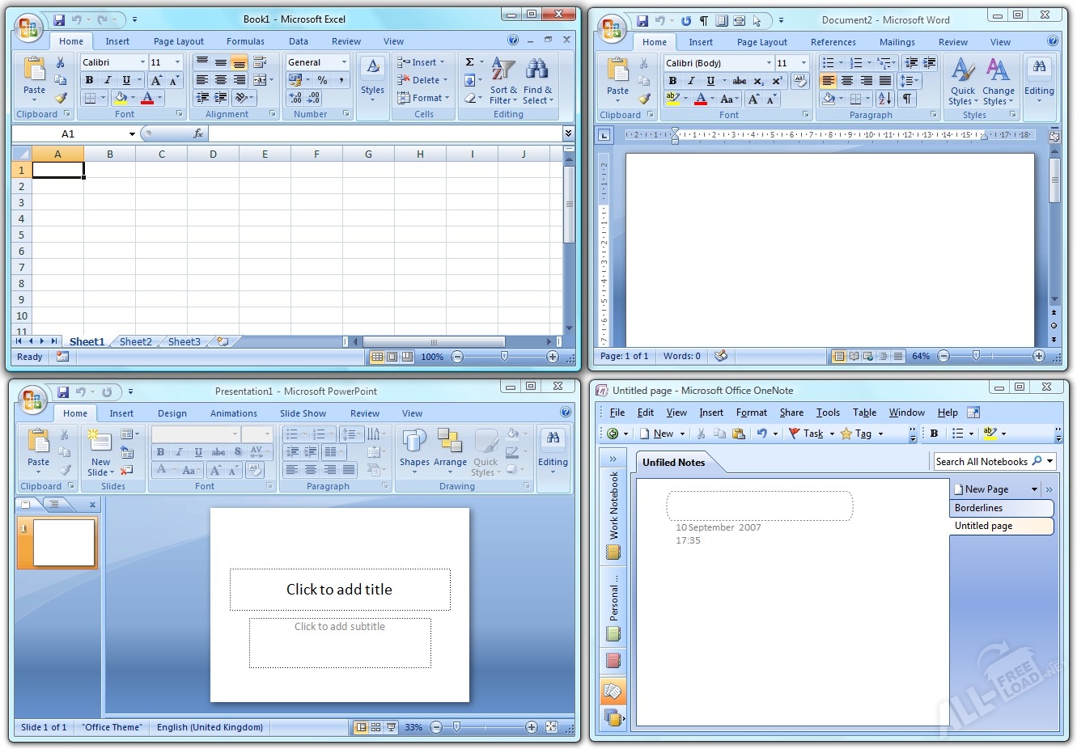Image resolution: width=1077 pixels, height=749 pixels.
Task: Click Excel's percent style button
Action: click(x=323, y=80)
